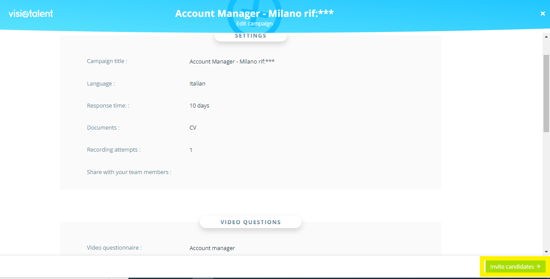Viewport: 550px width, 279px height.
Task: Click the Visiotalent logo
Action: click(31, 13)
